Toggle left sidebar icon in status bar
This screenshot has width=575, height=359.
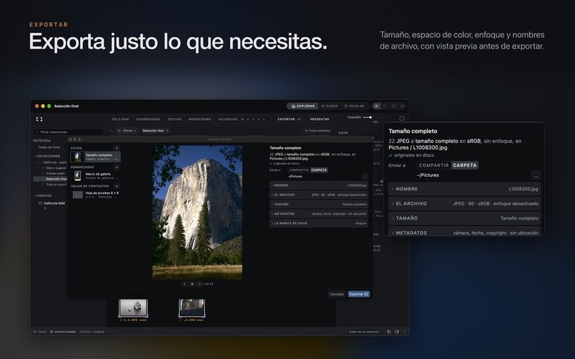pos(389,332)
